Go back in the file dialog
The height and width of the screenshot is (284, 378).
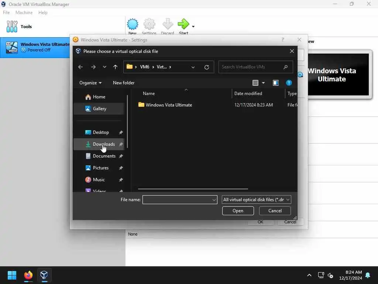(x=80, y=67)
